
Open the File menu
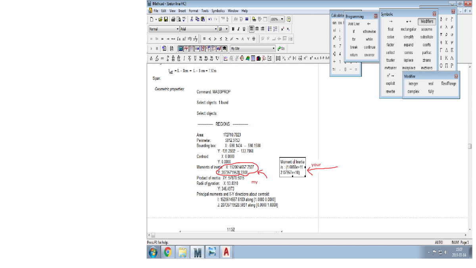pos(156,11)
